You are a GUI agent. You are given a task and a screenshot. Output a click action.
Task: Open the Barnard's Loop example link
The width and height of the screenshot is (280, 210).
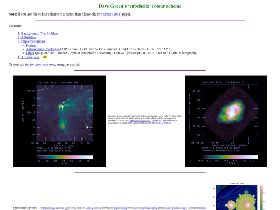coord(120,208)
